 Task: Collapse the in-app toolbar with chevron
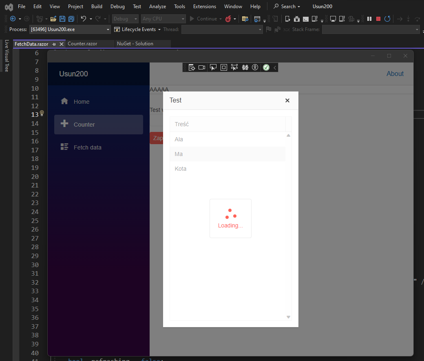coord(275,67)
